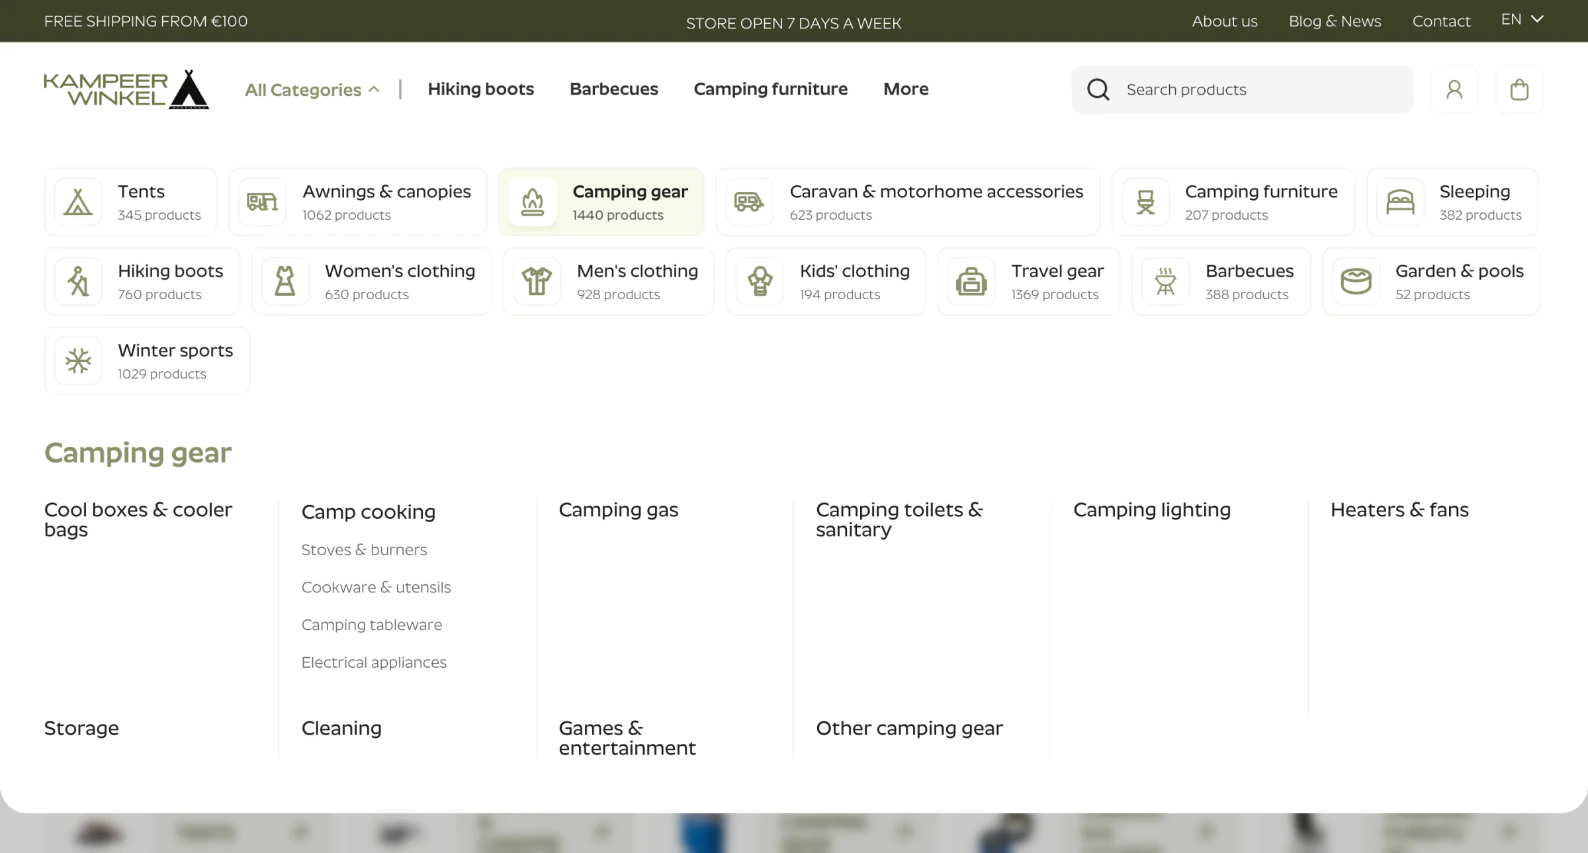
Task: Click the Garden & pools pool icon
Action: [x=1356, y=281]
